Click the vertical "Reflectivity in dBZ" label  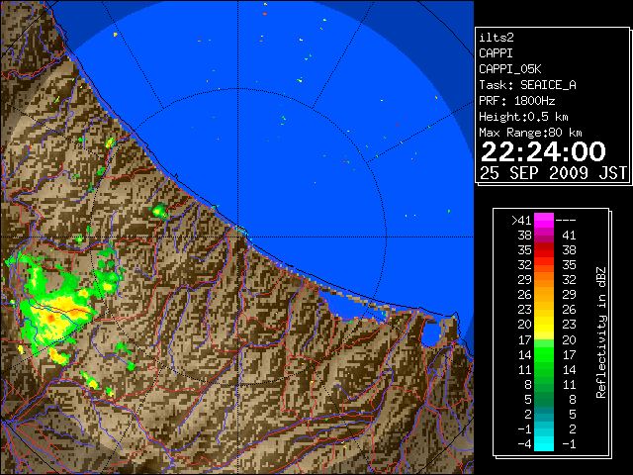(601, 332)
